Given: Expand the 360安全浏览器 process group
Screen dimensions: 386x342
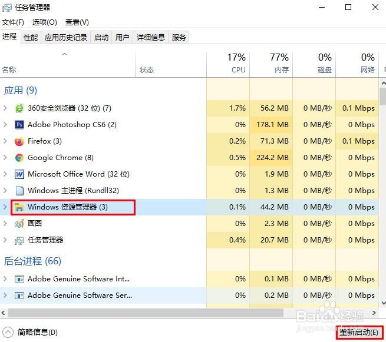Looking at the screenshot, I should click(5, 108).
